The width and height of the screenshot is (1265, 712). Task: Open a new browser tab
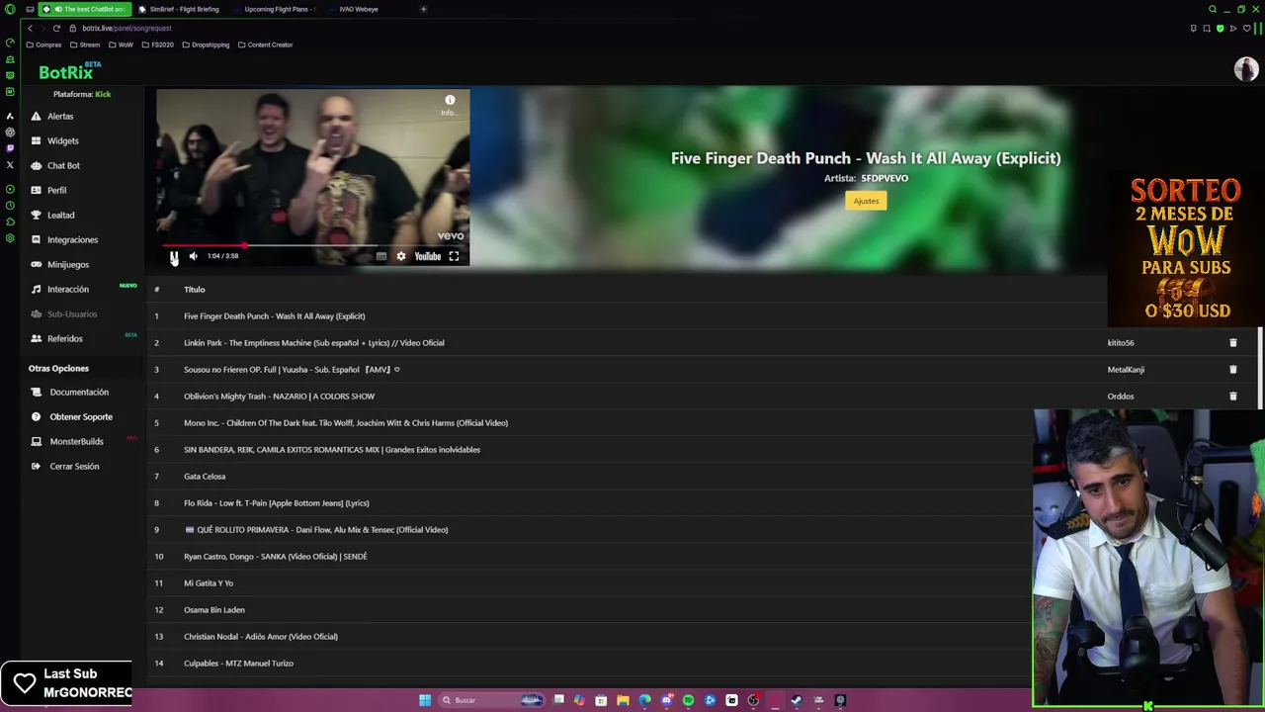click(x=423, y=9)
